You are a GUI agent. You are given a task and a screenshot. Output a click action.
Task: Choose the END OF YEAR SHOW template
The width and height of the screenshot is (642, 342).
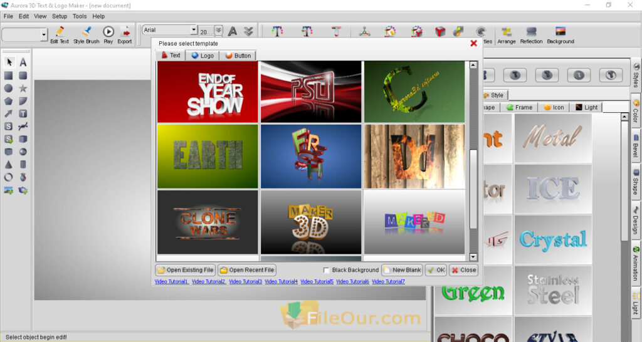pyautogui.click(x=208, y=91)
